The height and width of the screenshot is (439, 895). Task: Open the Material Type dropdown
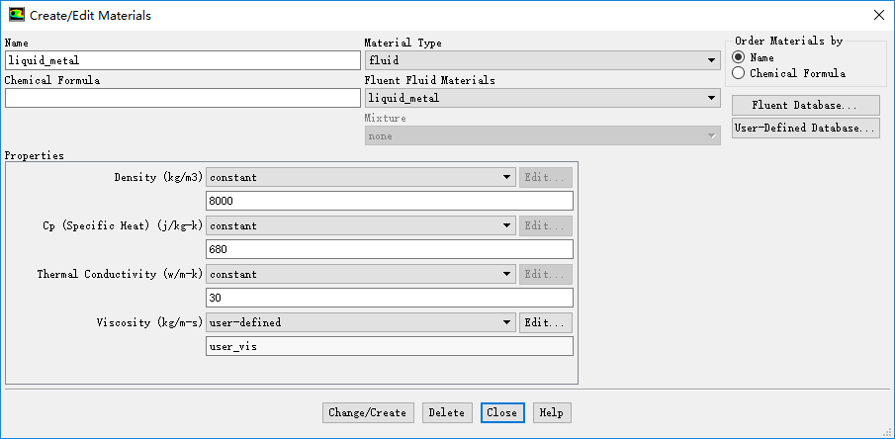(542, 60)
